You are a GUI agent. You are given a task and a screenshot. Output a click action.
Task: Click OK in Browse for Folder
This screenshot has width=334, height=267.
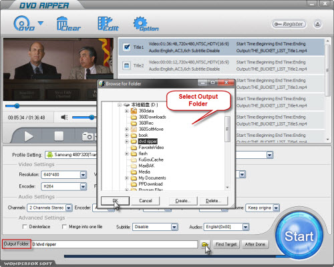click(x=115, y=201)
